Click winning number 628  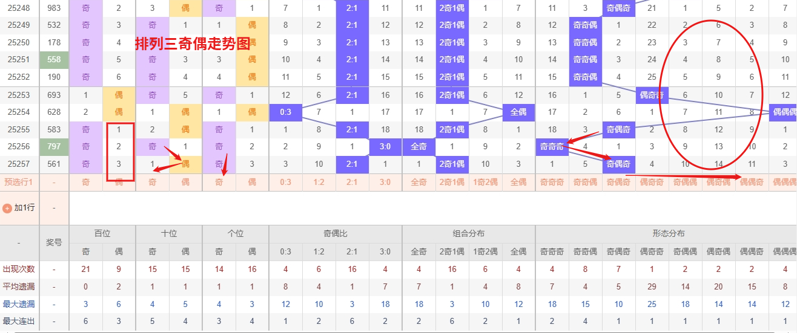coord(54,112)
